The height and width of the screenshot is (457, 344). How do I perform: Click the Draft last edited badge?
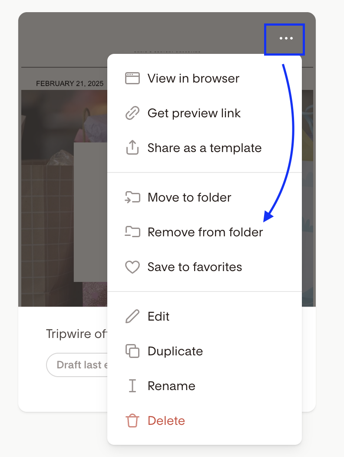pos(77,365)
